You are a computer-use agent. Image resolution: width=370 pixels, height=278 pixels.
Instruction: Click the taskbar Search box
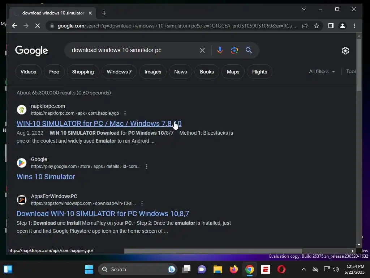(x=137, y=269)
